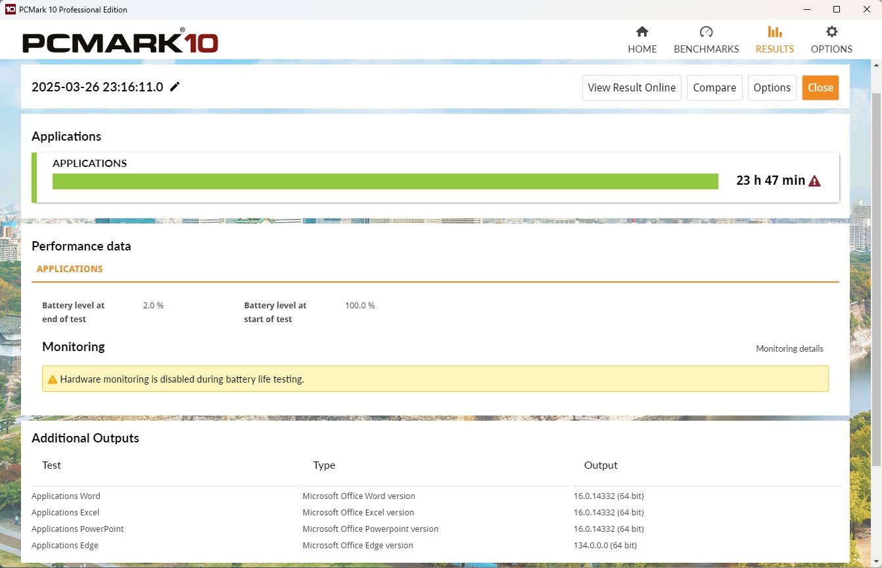Click the Applications Word row
This screenshot has width=882, height=568.
(x=435, y=496)
